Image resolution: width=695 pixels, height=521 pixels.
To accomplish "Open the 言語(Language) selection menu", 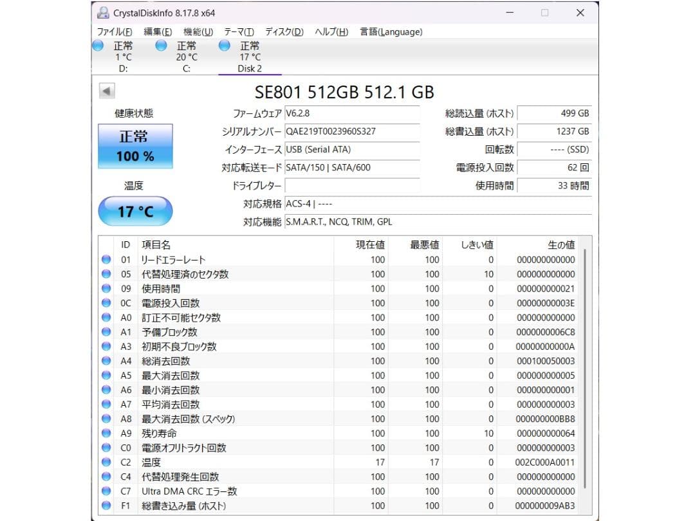I will [391, 31].
